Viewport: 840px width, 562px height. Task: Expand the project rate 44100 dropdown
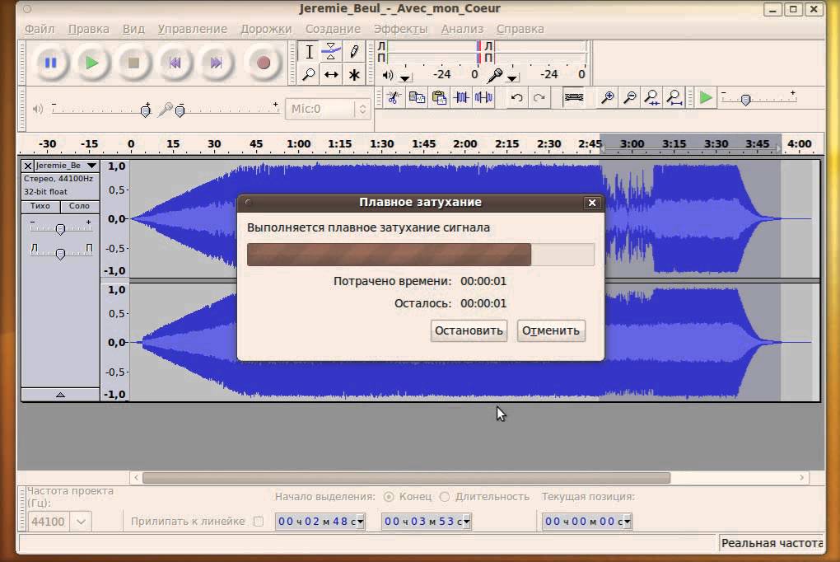(81, 522)
